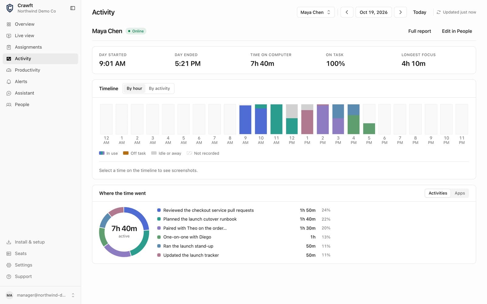487x304 pixels.
Task: Click 'One-on-one with Diego' row
Action: [x=244, y=237]
